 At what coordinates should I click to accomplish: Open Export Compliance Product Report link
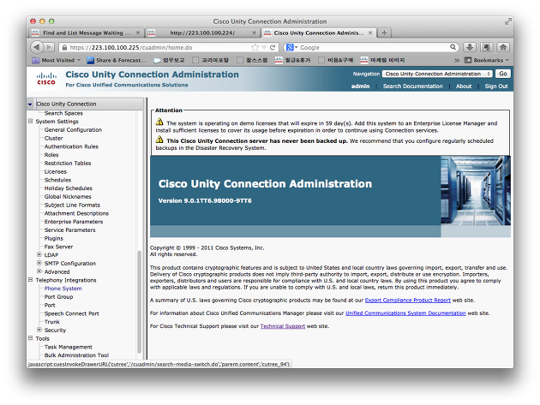tap(407, 300)
